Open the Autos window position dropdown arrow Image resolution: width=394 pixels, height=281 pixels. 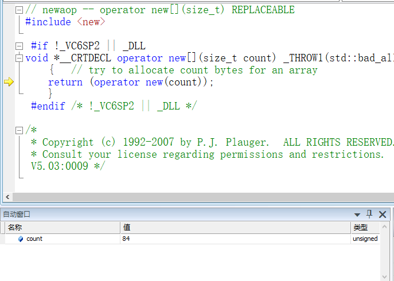(x=357, y=214)
